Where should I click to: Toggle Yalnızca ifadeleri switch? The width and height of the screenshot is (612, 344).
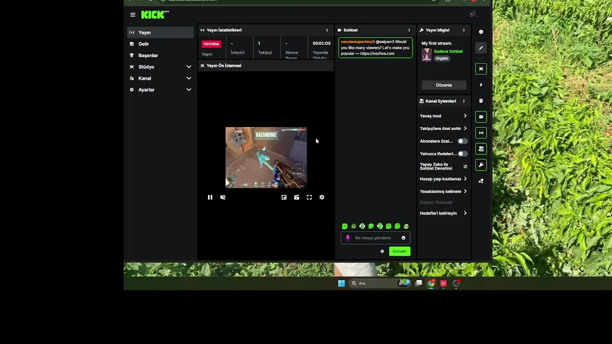[462, 154]
